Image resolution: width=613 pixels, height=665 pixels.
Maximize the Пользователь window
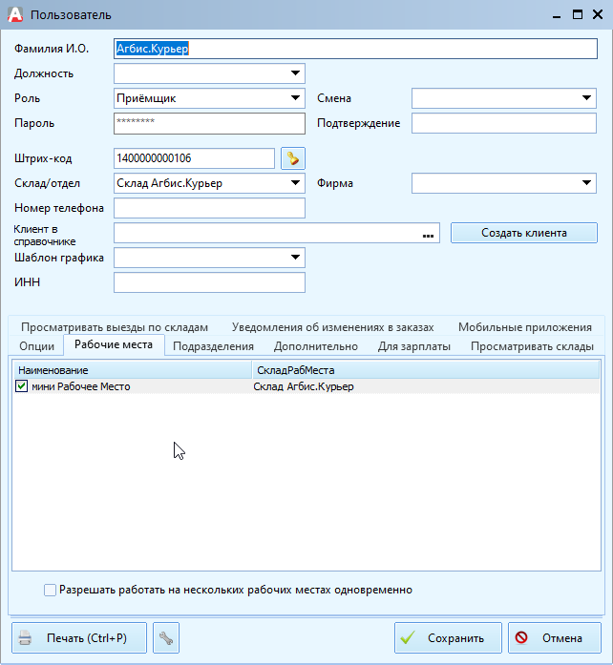pyautogui.click(x=577, y=14)
